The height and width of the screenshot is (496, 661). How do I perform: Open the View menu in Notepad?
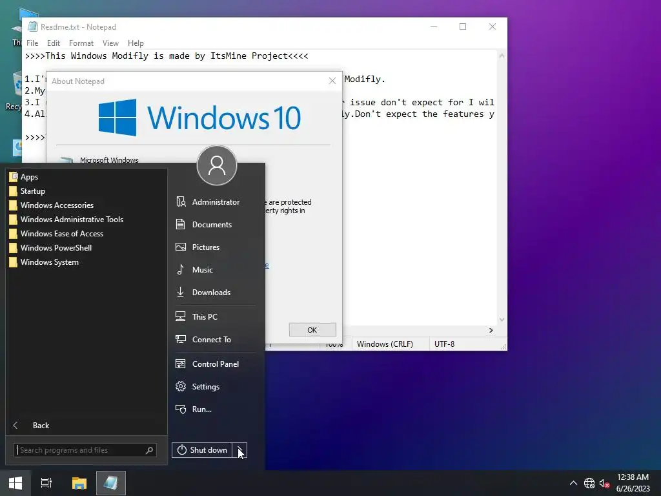[x=110, y=43]
